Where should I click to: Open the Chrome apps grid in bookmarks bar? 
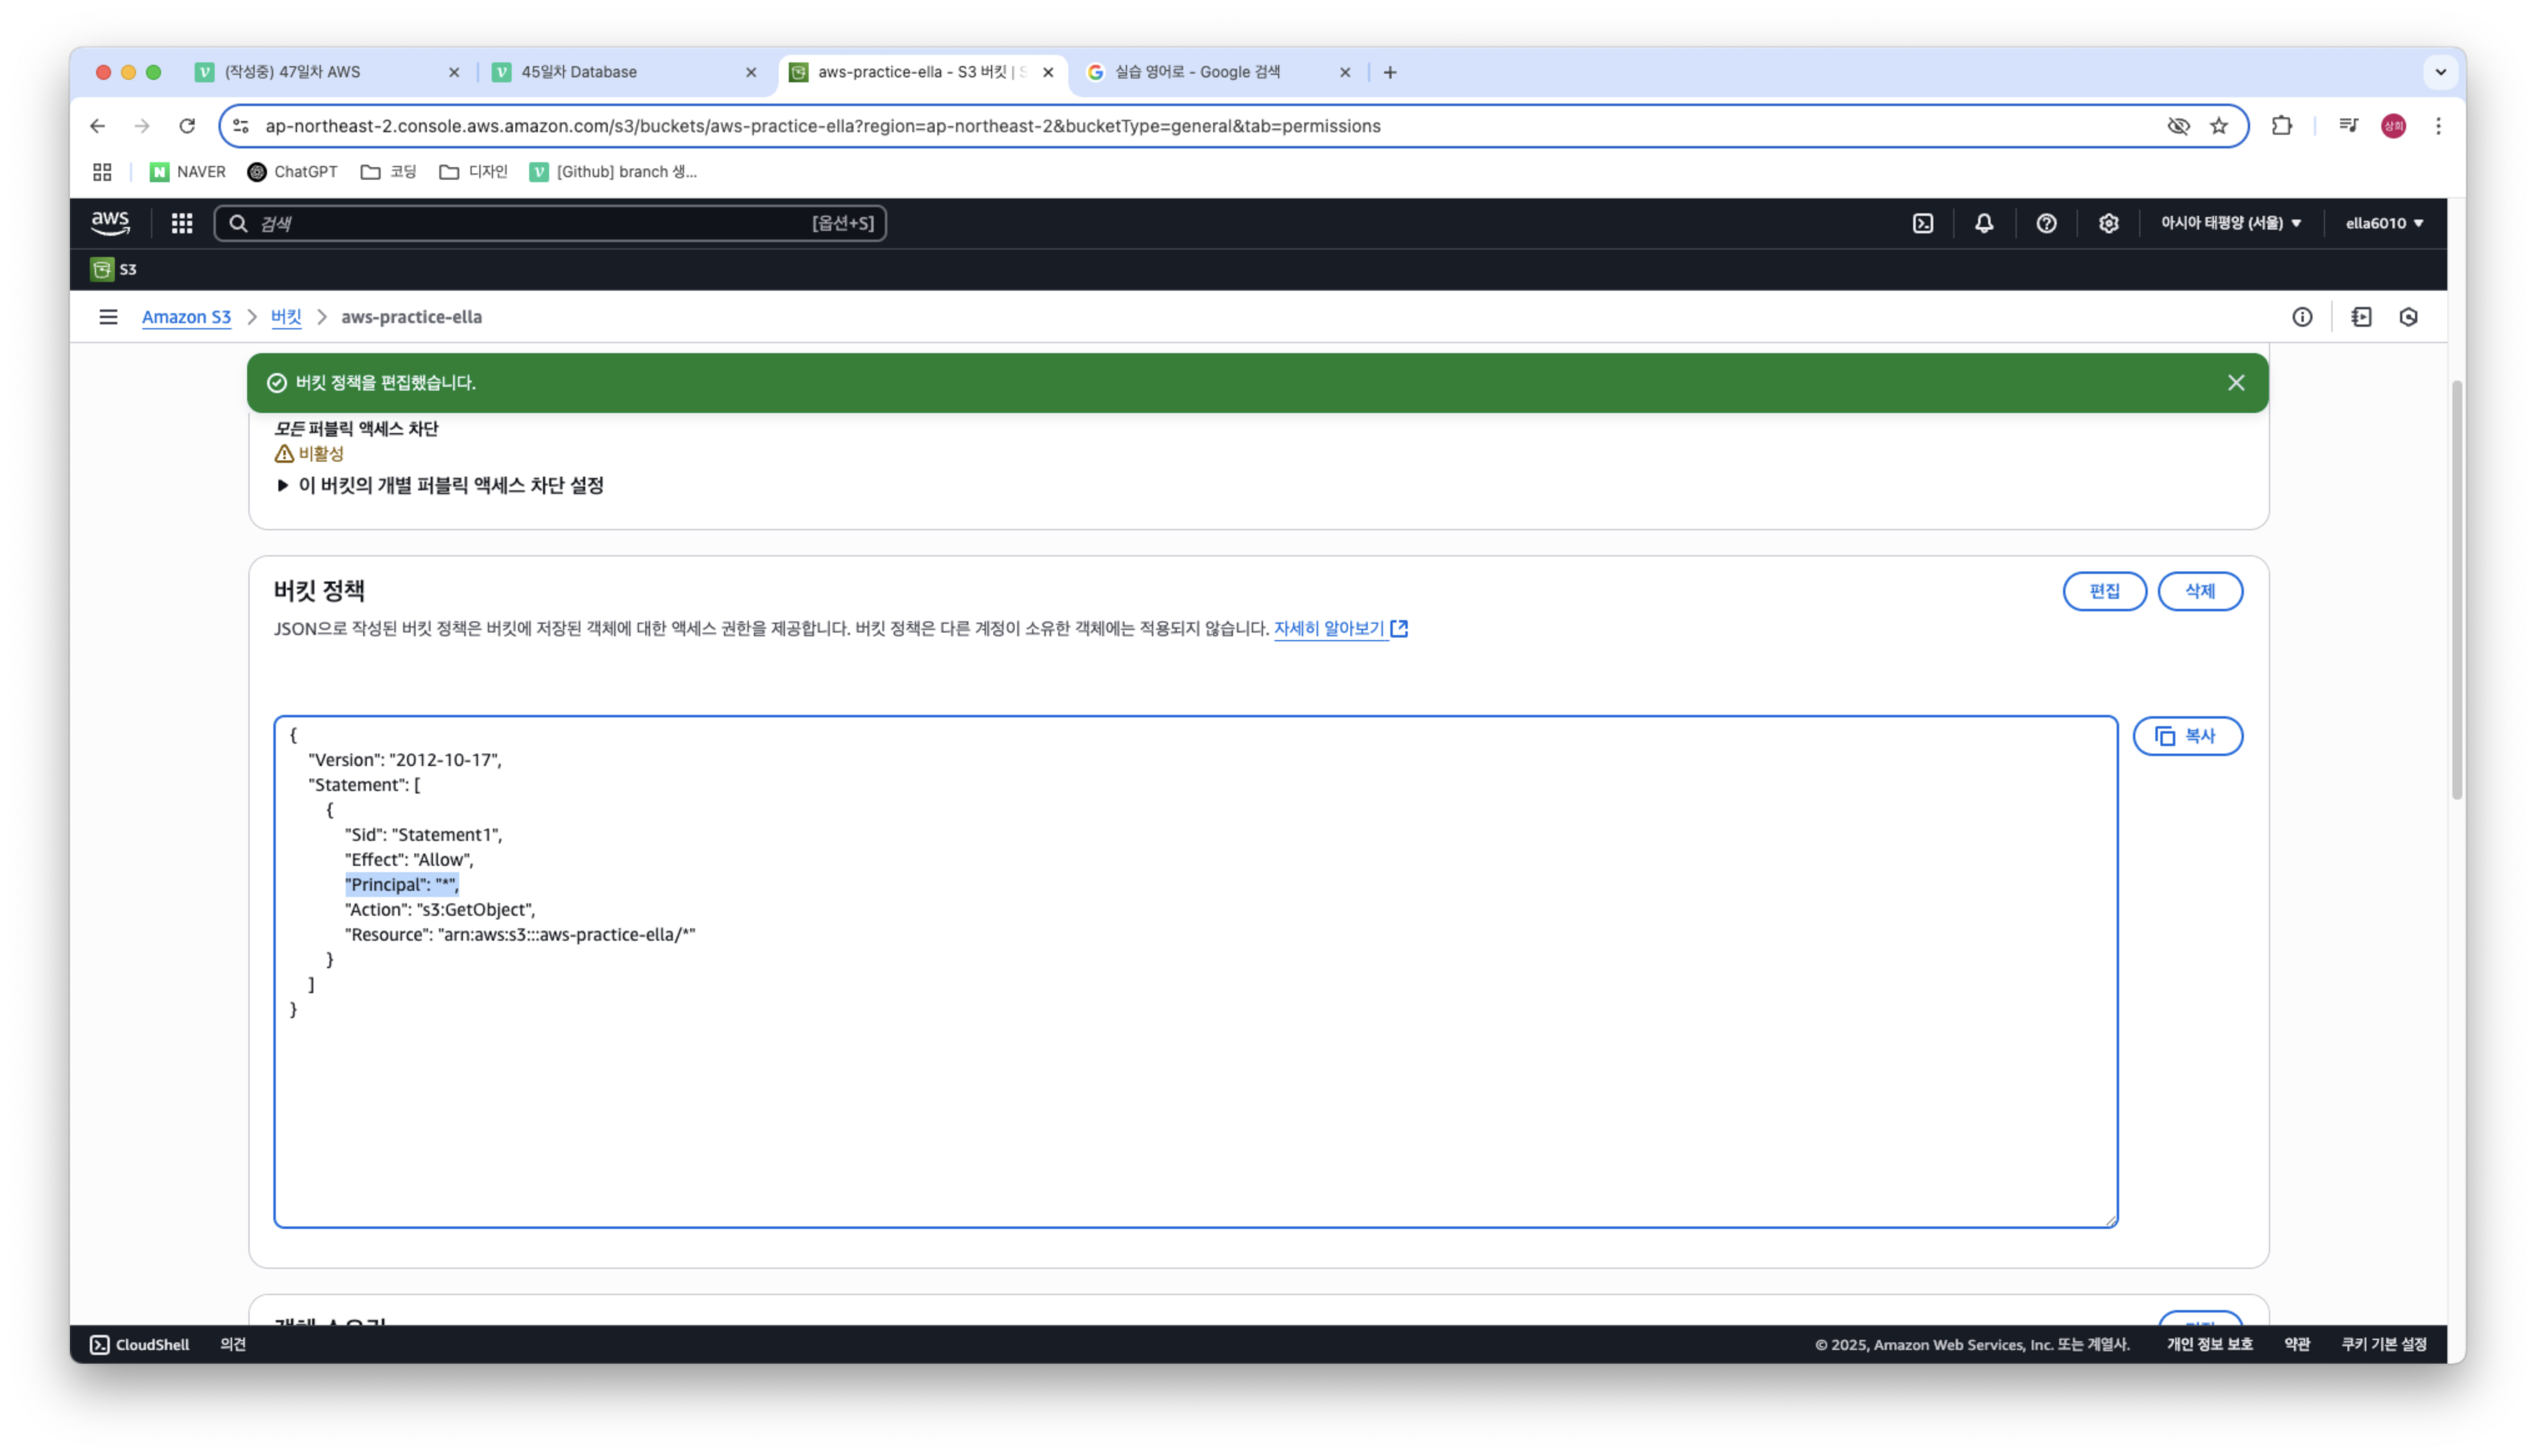point(102,172)
